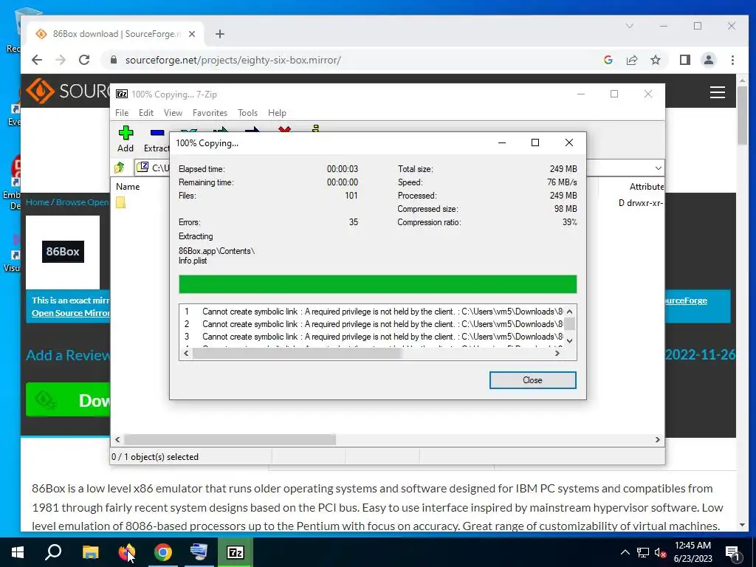Click the network tray icon

[643, 552]
